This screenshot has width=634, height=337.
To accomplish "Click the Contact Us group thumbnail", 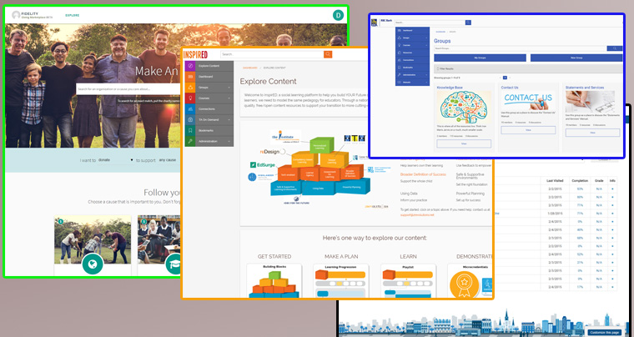I will [528, 100].
